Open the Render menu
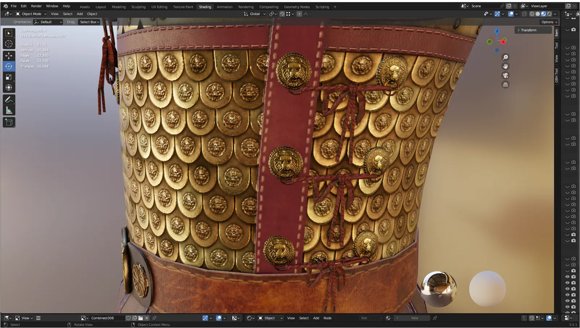Image resolution: width=580 pixels, height=328 pixels. pos(36,6)
